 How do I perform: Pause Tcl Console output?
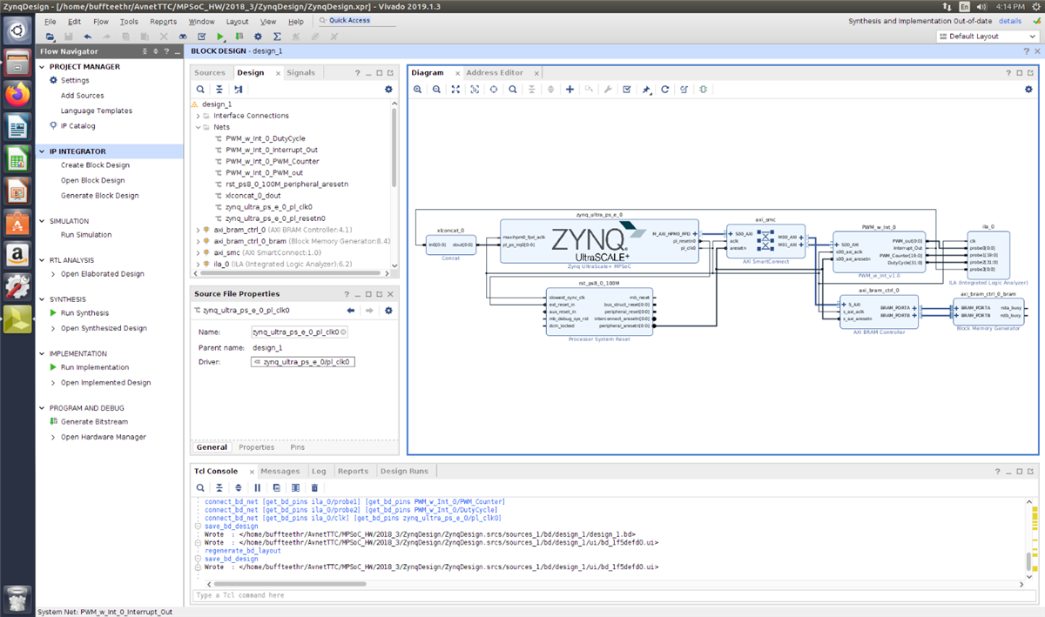click(257, 488)
